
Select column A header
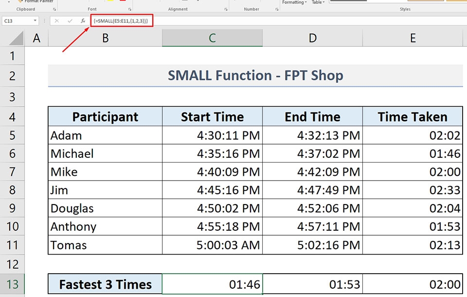(x=36, y=38)
